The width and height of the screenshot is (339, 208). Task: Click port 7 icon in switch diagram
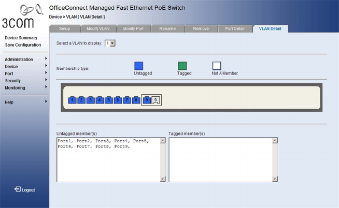click(127, 100)
